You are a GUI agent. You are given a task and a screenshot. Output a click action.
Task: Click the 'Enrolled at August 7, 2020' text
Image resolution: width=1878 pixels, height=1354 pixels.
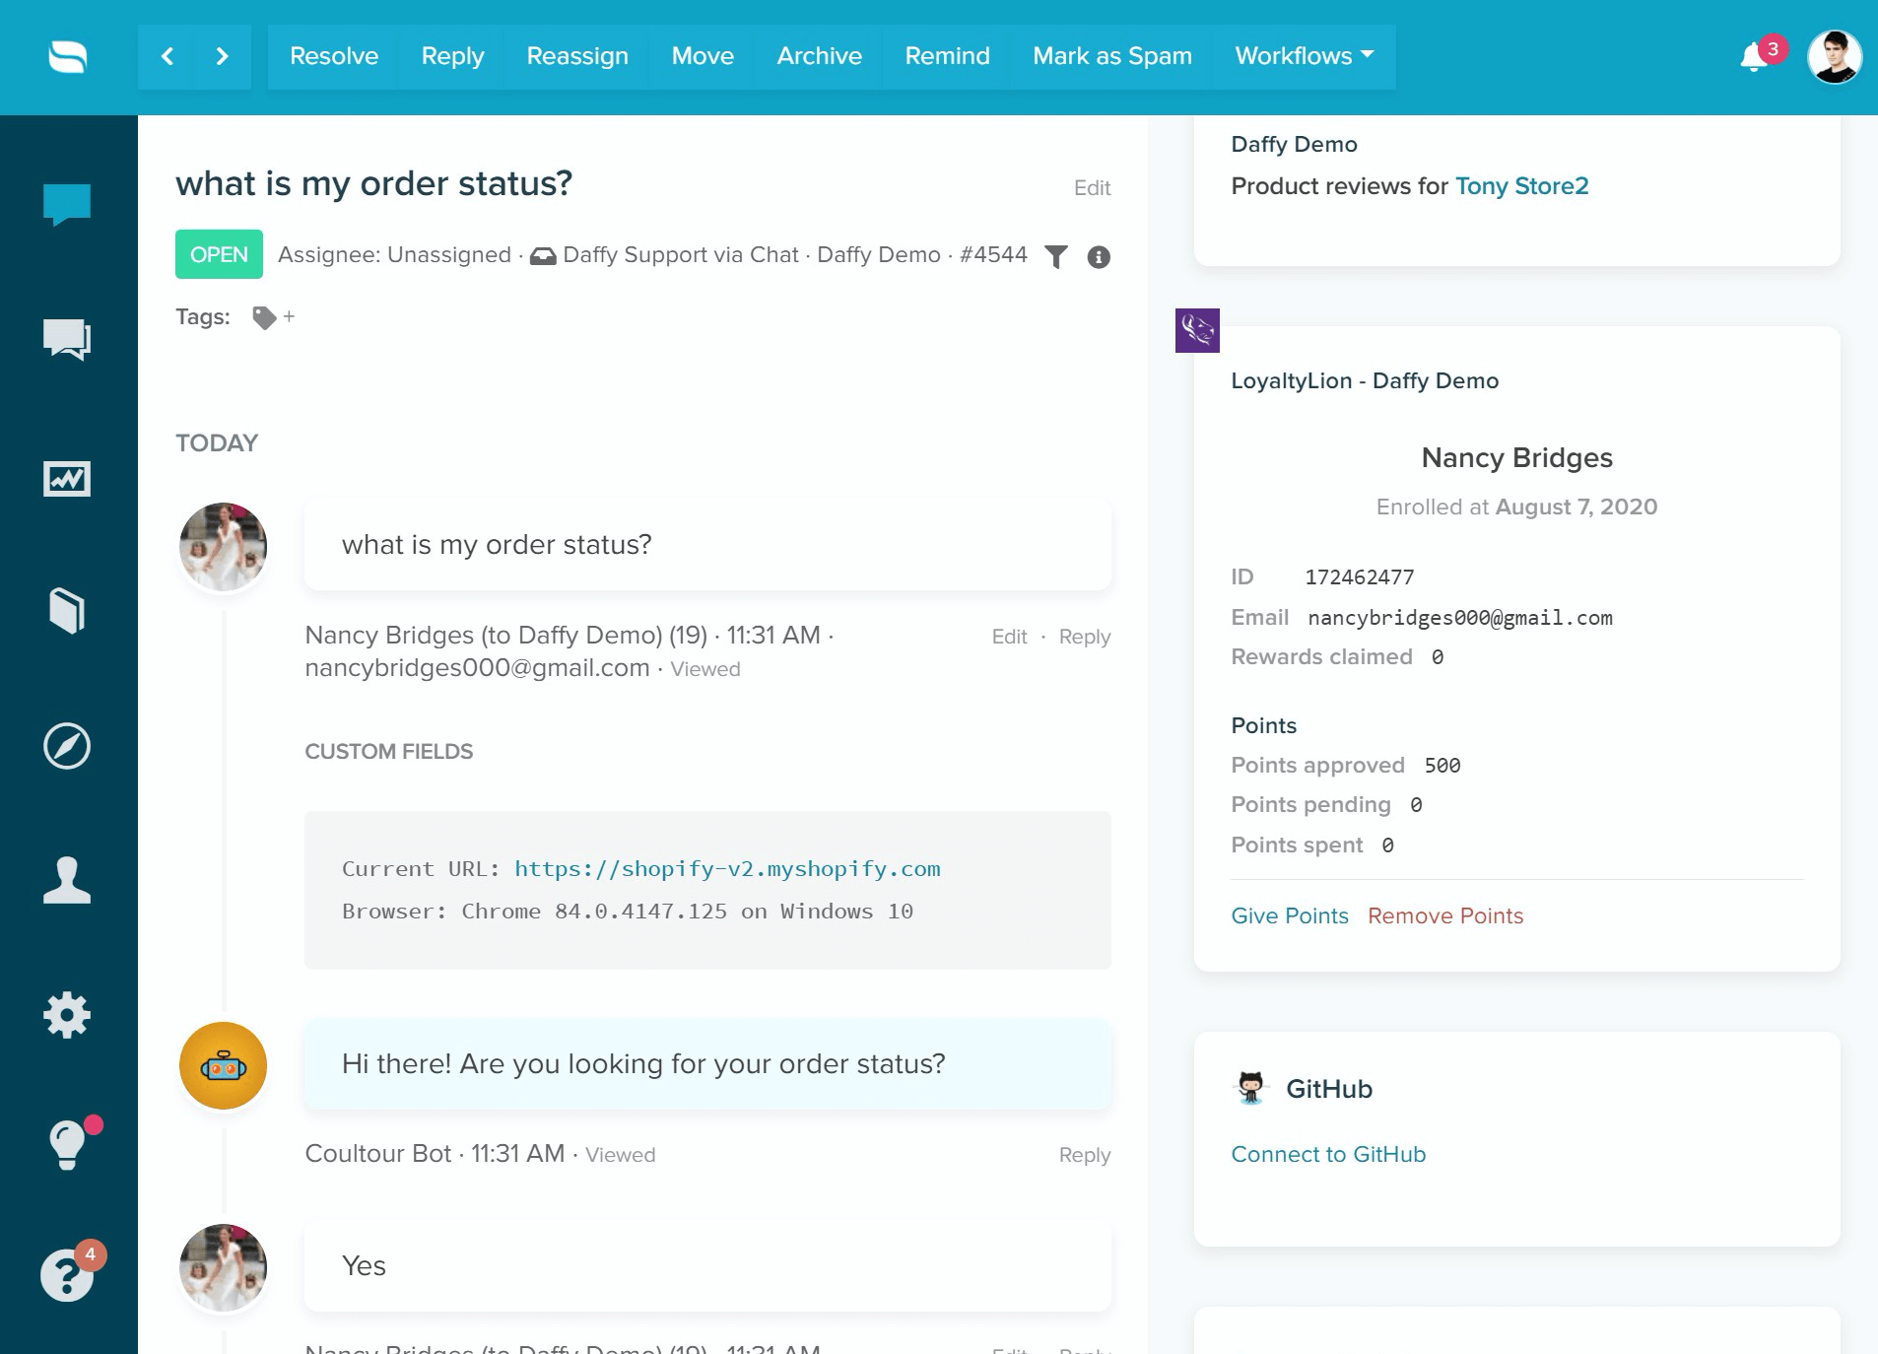(1516, 508)
